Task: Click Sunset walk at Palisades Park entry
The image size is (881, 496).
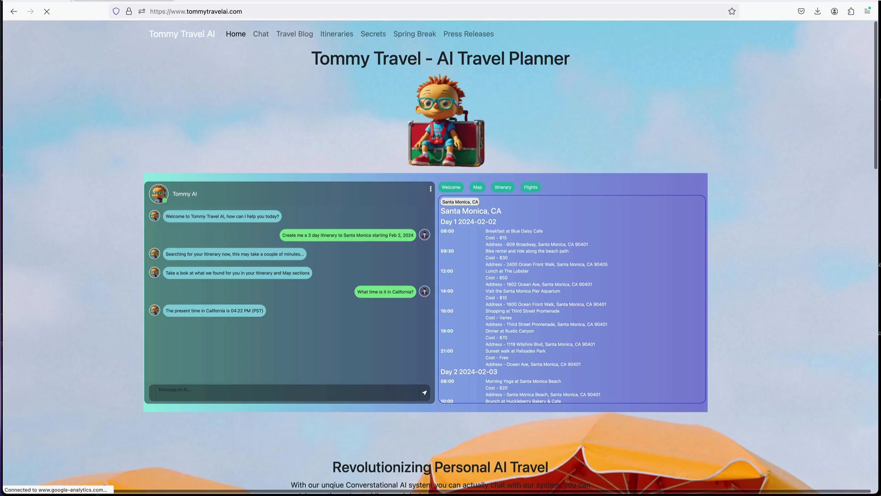Action: [x=515, y=351]
